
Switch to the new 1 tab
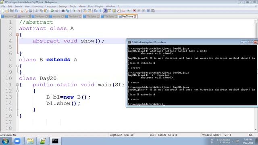tap(24, 17)
